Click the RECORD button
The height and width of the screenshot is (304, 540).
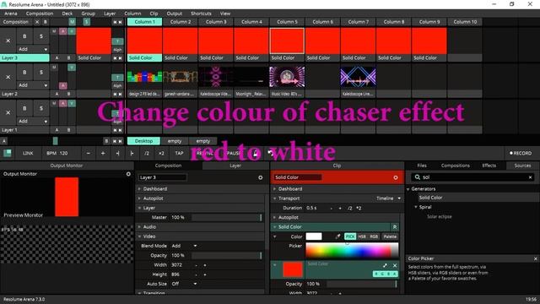521,153
